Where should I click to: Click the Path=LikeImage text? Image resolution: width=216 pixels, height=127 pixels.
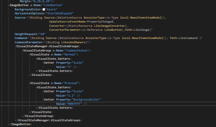click(137, 30)
